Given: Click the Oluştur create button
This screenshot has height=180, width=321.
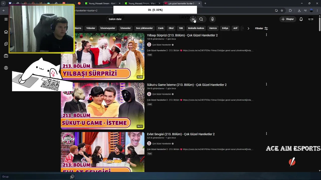Looking at the screenshot, I should [x=287, y=19].
